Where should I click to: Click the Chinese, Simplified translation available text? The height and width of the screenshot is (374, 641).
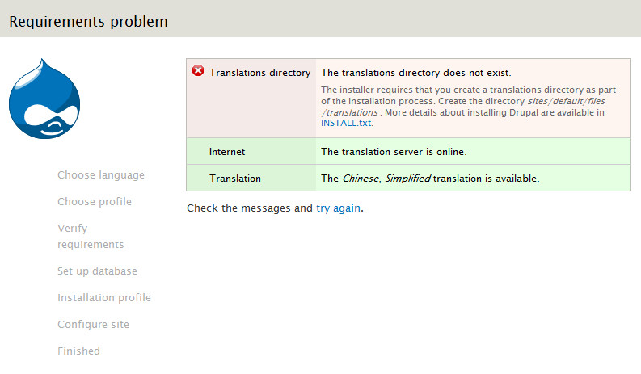tap(429, 179)
